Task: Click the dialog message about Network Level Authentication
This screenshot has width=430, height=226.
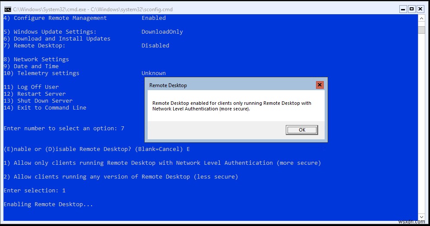Action: (x=232, y=106)
